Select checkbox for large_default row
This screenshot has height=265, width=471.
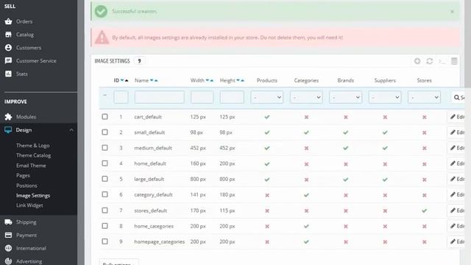click(x=105, y=179)
